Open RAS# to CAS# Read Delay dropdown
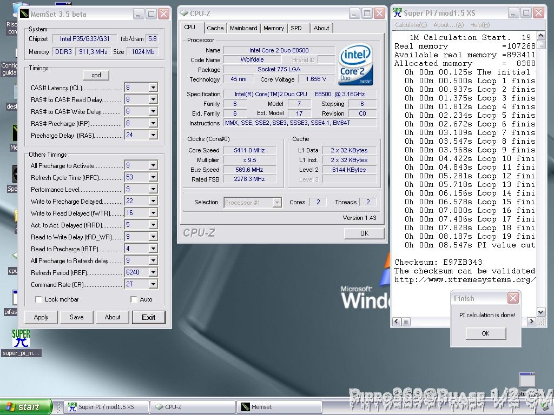 (153, 99)
